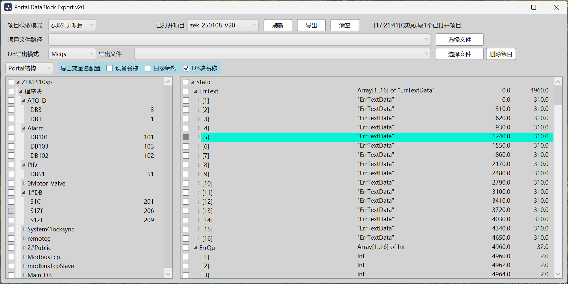Viewport: 568px width, 284px height.
Task: Expand the 0Motor_Valve tree node
Action: (24, 183)
